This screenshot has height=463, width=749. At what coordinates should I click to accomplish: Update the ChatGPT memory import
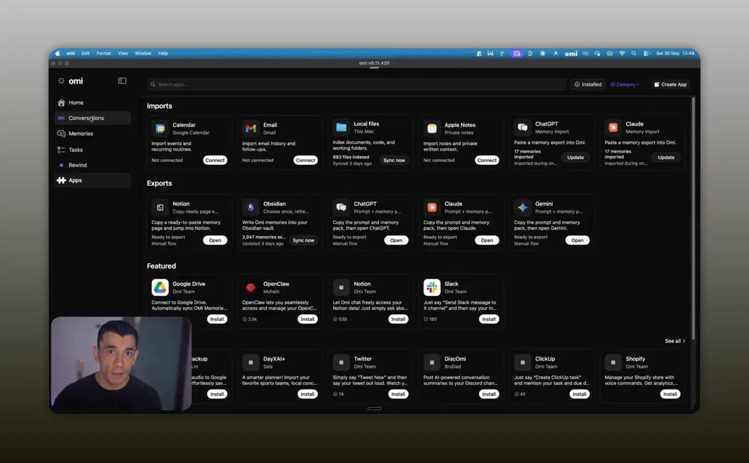(x=575, y=157)
